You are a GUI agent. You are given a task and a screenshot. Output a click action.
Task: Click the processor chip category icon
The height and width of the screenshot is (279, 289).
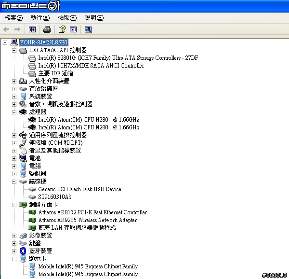click(x=23, y=112)
